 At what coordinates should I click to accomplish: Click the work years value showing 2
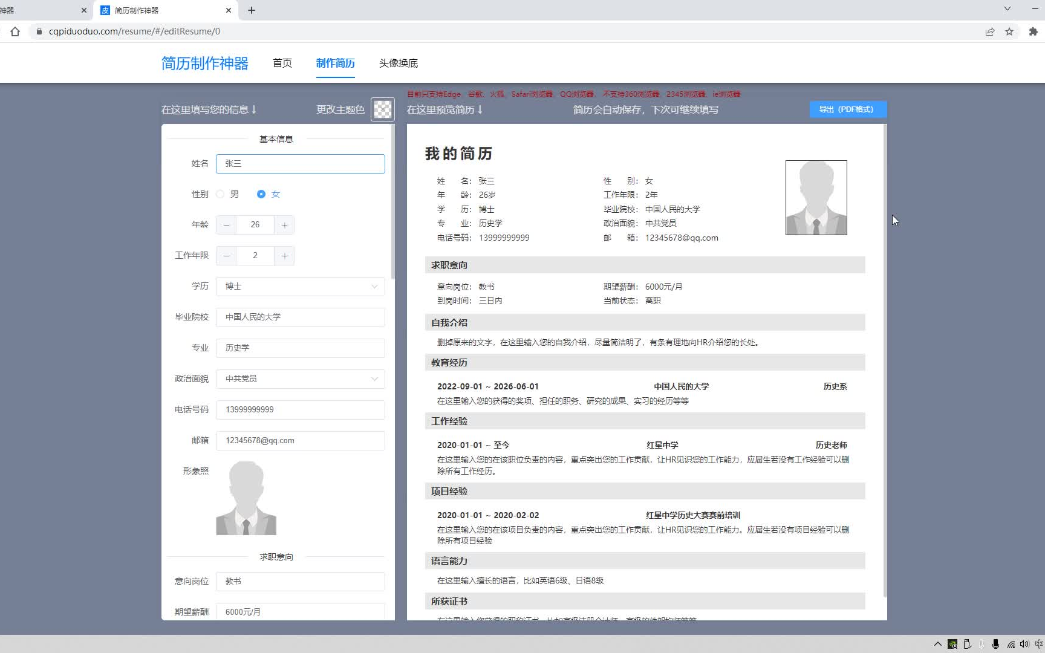coord(255,256)
